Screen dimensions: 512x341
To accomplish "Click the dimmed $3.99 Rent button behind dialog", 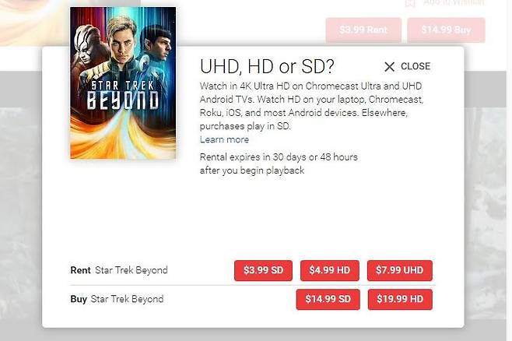I will coord(363,30).
